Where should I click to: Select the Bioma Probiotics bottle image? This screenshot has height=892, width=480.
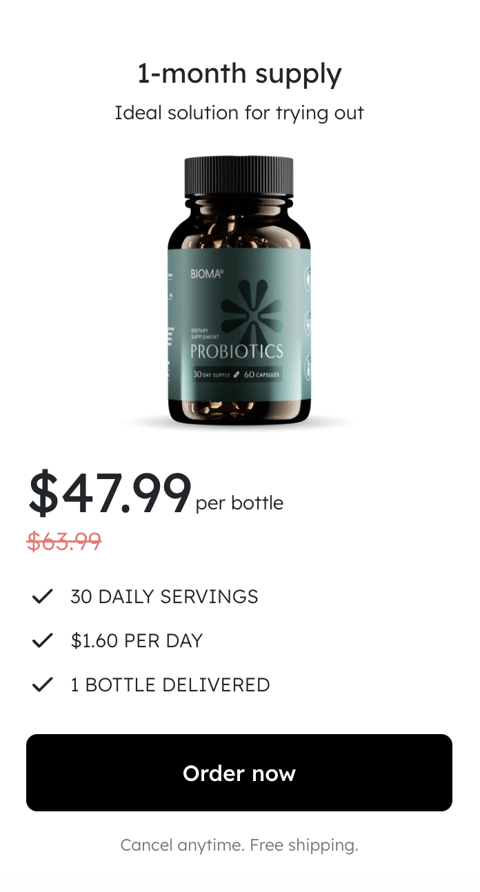(x=239, y=290)
